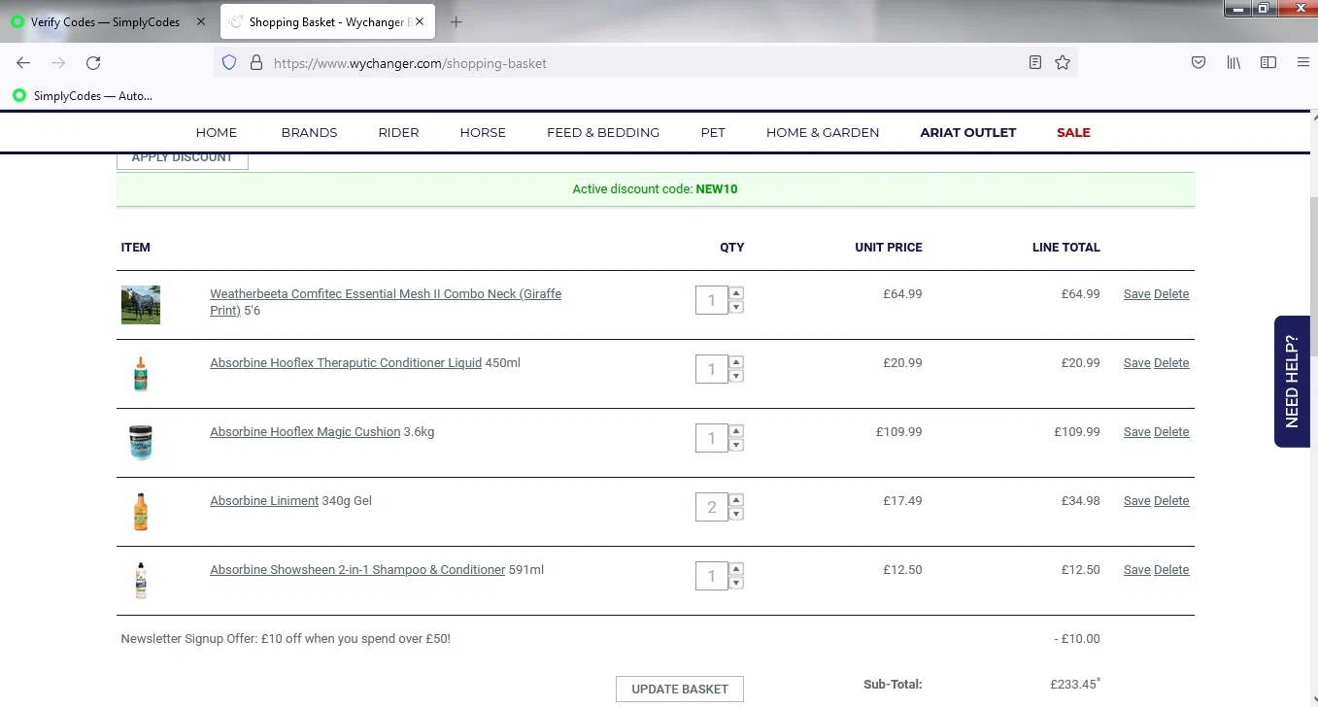The width and height of the screenshot is (1318, 707).
Task: Open the Firefox library icon
Action: [x=1234, y=63]
